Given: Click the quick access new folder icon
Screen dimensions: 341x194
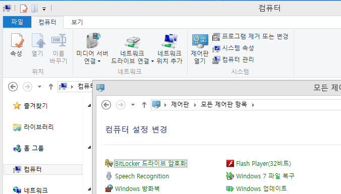Looking at the screenshot, I should tap(35, 9).
